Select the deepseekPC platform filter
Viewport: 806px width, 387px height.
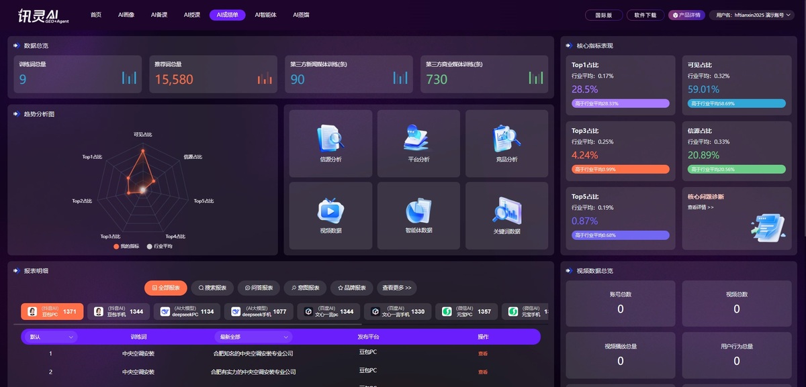tap(187, 311)
